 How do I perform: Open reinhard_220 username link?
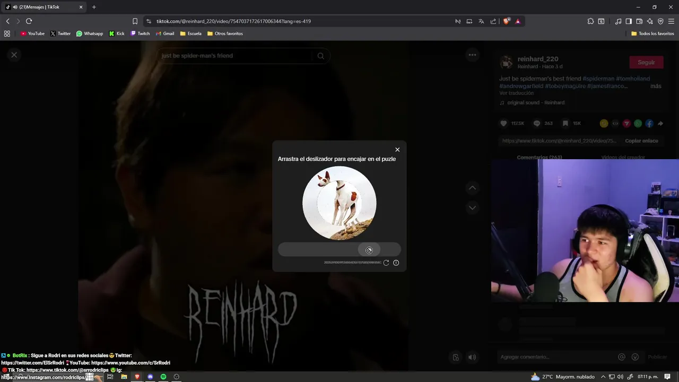point(538,59)
